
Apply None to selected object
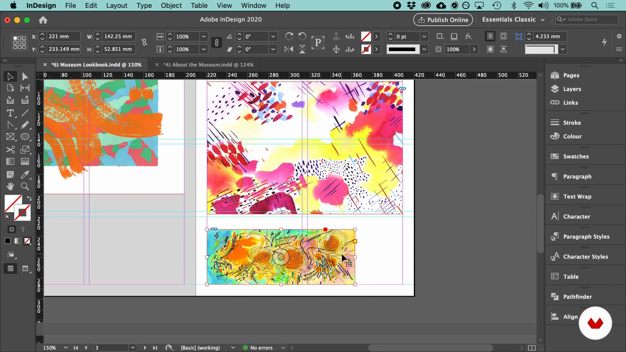pyautogui.click(x=27, y=241)
